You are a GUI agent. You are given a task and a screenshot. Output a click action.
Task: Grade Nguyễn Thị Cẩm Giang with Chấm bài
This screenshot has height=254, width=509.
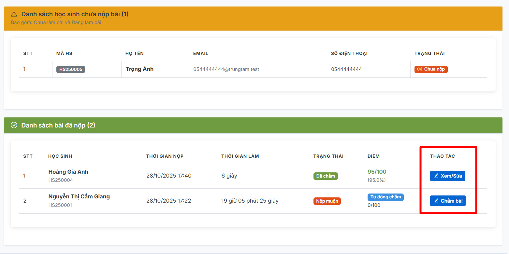(x=448, y=201)
